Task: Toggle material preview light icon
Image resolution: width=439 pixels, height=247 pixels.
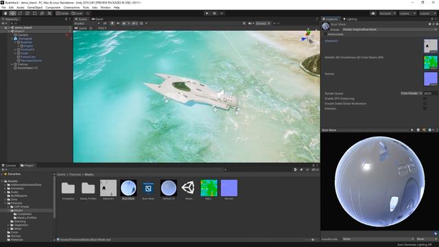Action: tap(424, 130)
